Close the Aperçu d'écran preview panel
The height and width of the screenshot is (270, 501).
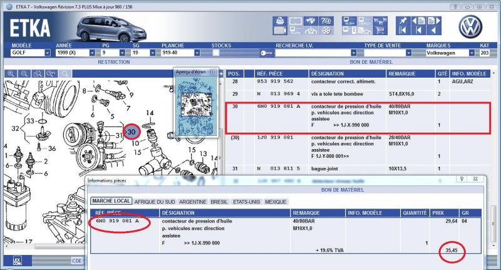(214, 72)
